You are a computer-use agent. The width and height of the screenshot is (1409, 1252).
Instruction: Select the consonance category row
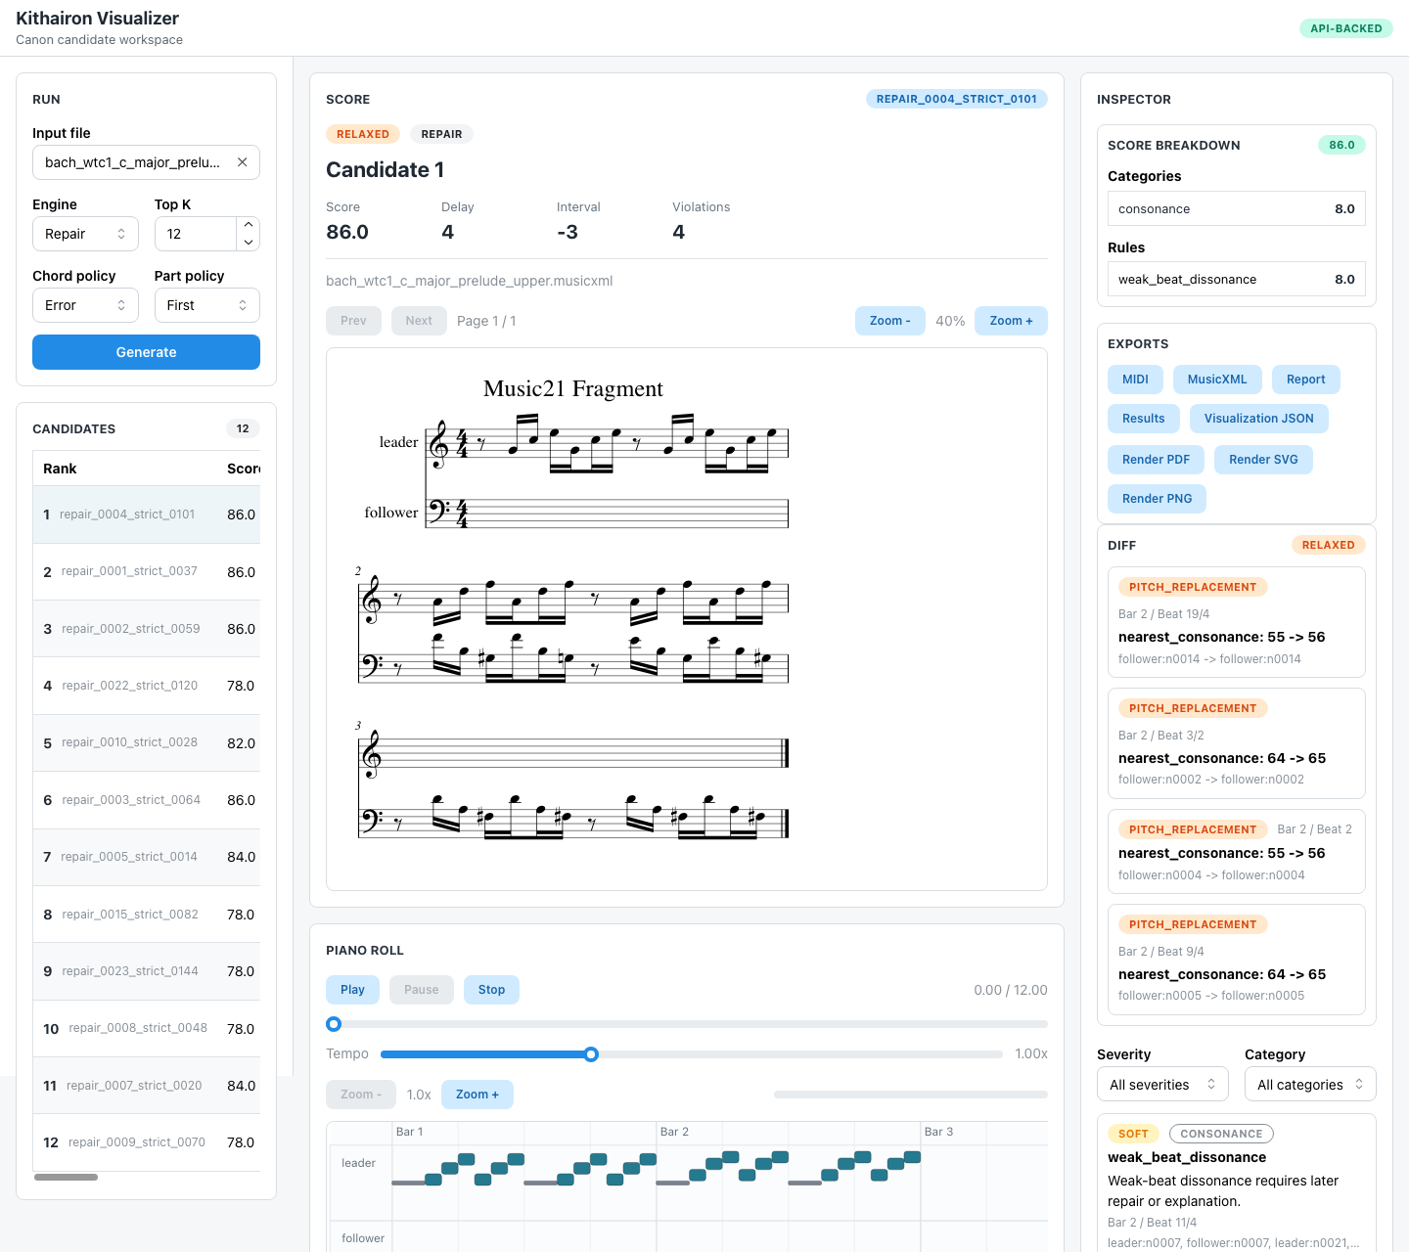click(1237, 208)
